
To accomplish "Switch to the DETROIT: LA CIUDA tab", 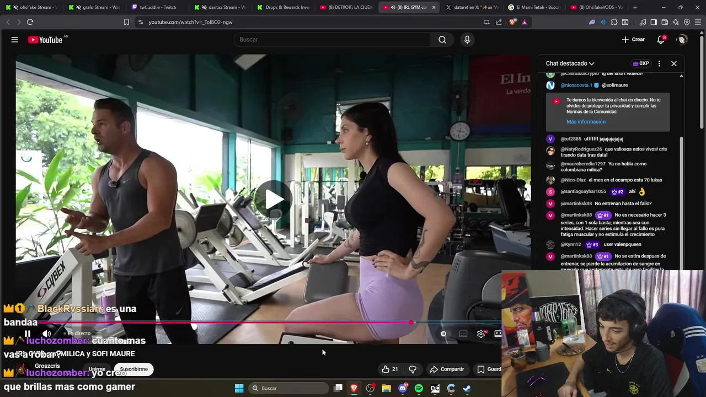I will (x=346, y=7).
